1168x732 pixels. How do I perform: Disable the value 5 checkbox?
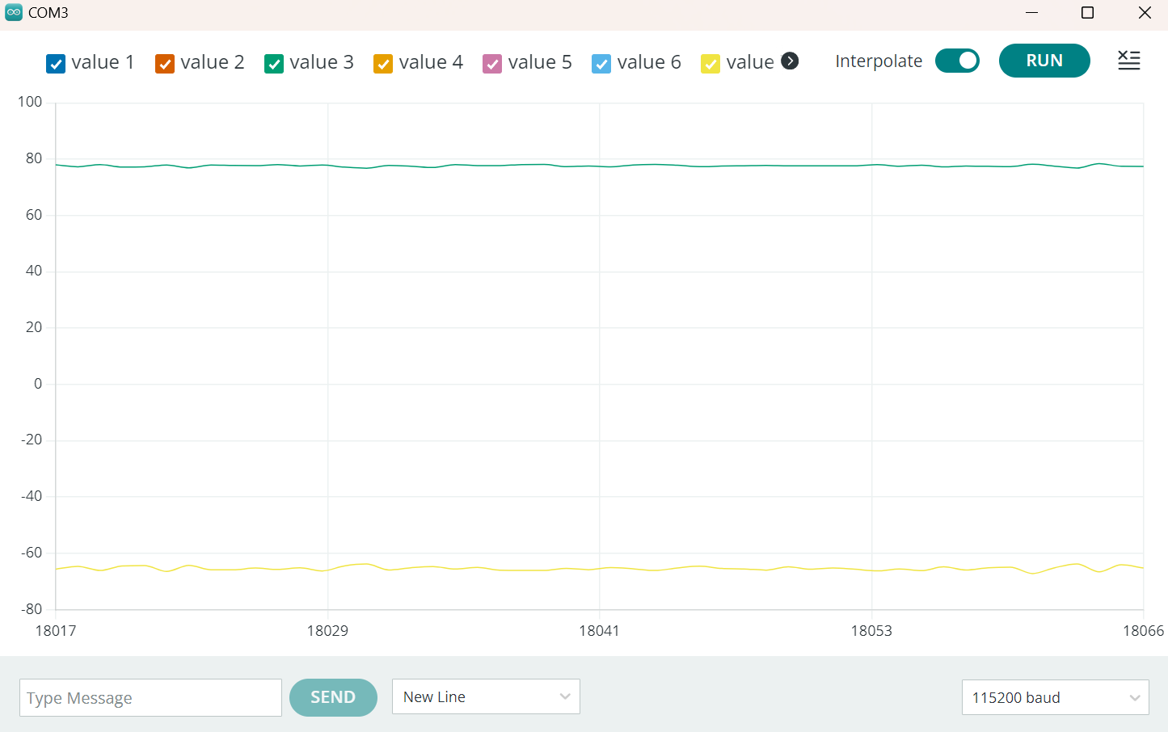click(x=492, y=64)
